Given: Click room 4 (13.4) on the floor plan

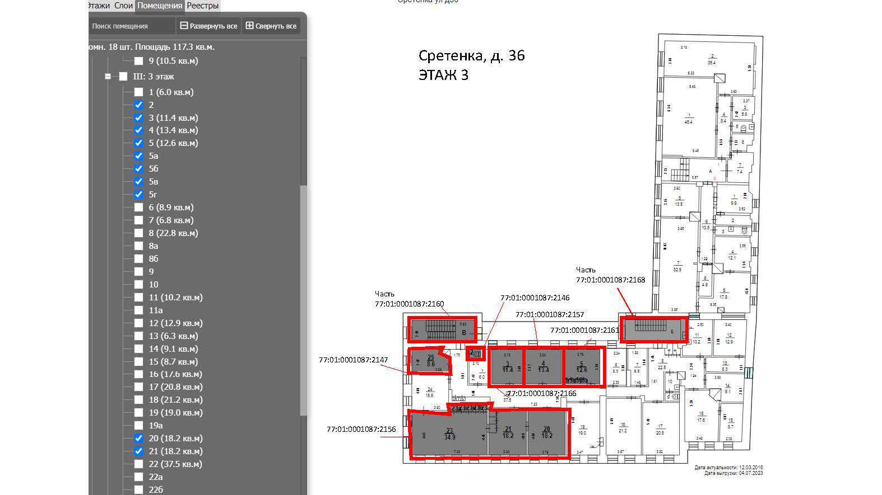Looking at the screenshot, I should point(543,367).
